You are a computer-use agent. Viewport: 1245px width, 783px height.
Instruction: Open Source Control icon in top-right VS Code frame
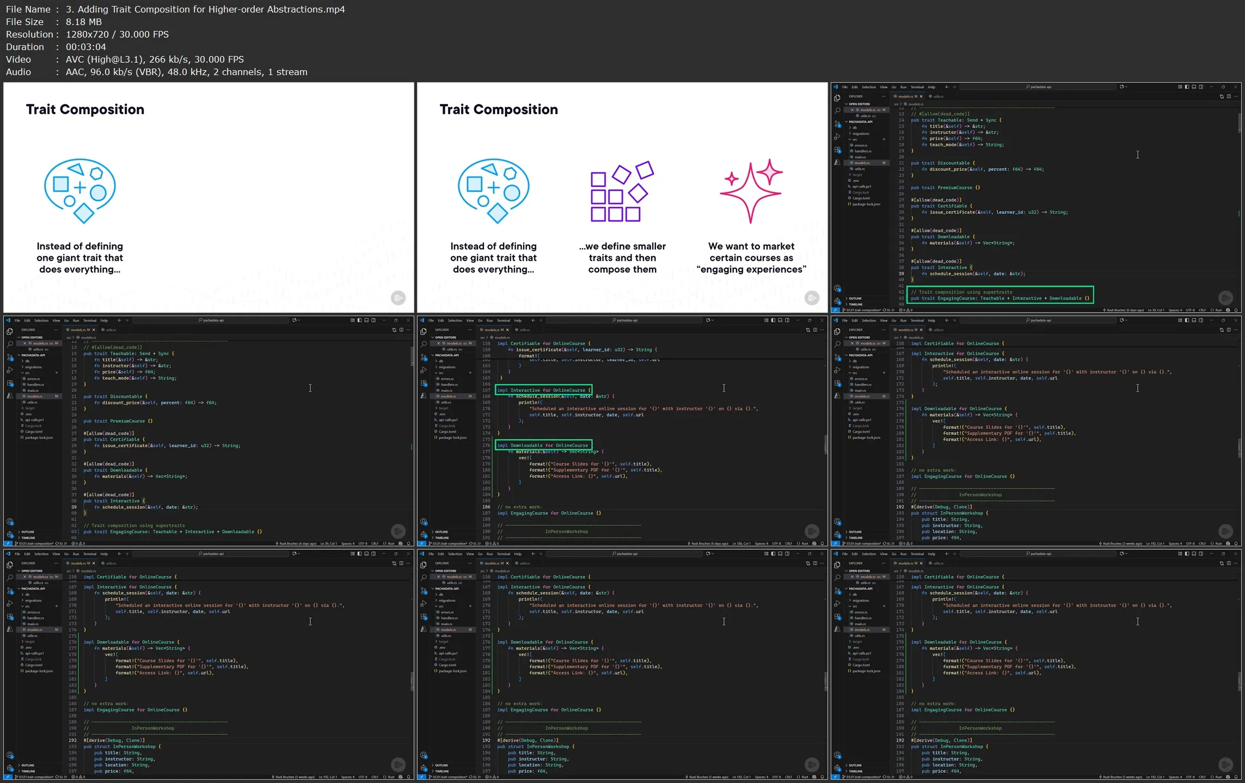click(837, 124)
